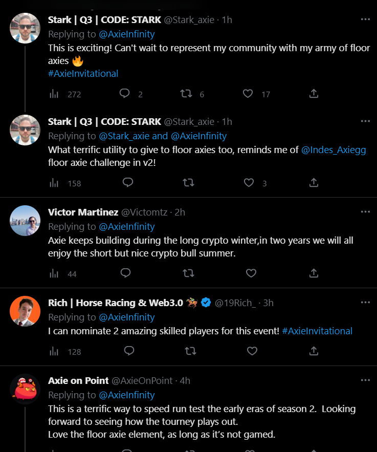
Task: Open Axie on Point's profile avatar
Action: [25, 389]
